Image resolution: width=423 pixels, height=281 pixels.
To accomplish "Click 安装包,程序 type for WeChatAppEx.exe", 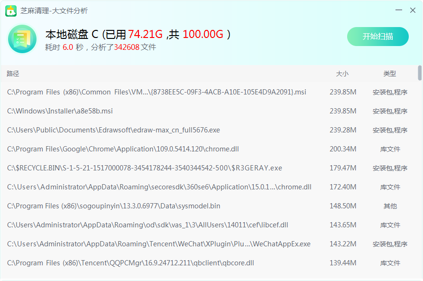I will pyautogui.click(x=390, y=244).
